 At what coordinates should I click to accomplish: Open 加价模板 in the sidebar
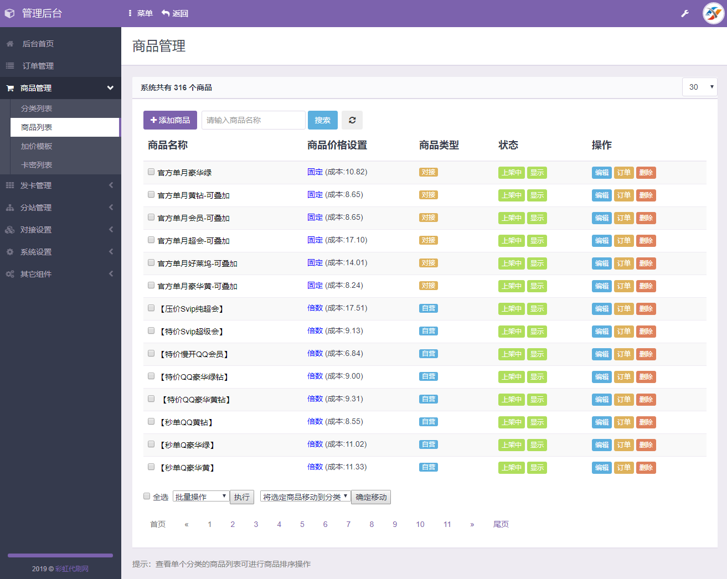(65, 146)
